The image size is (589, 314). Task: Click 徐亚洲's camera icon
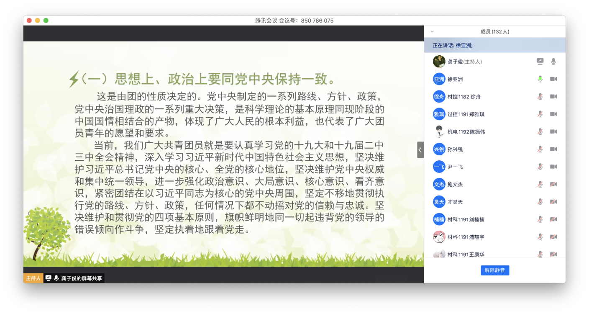pyautogui.click(x=553, y=79)
